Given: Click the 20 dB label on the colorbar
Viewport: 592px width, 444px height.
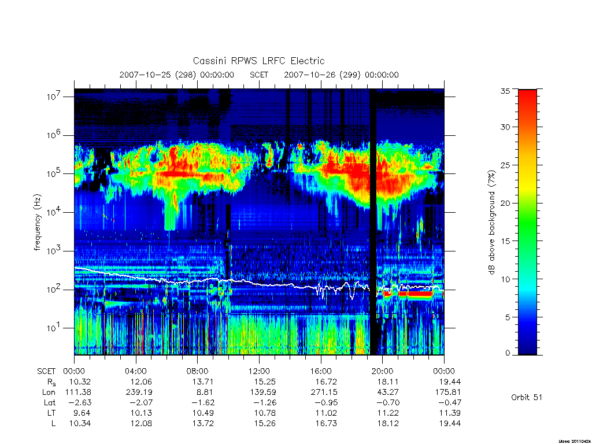Looking at the screenshot, I should (x=505, y=203).
